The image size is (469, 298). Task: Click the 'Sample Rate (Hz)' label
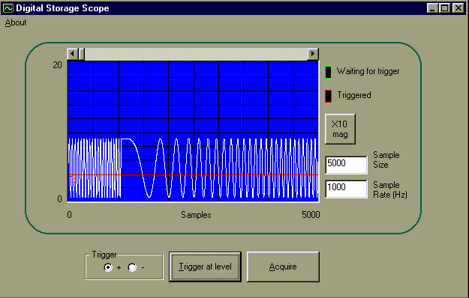coord(390,189)
